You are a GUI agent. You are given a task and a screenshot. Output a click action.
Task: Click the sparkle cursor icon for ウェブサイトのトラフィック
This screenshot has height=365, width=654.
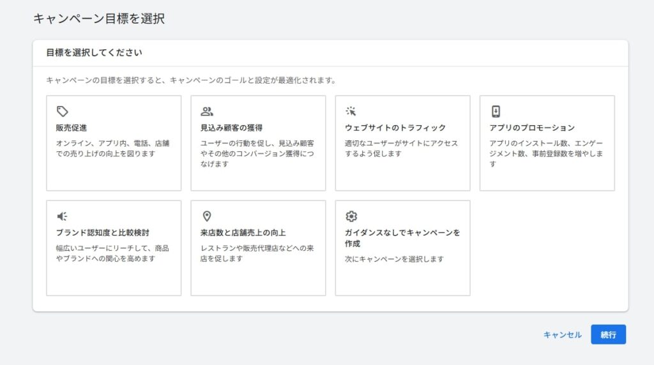[351, 112]
